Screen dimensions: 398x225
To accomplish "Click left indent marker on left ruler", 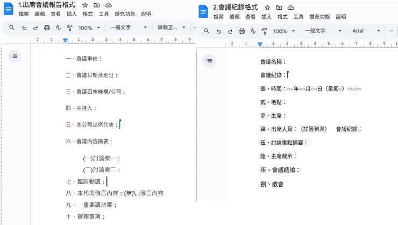I will 65,40.
